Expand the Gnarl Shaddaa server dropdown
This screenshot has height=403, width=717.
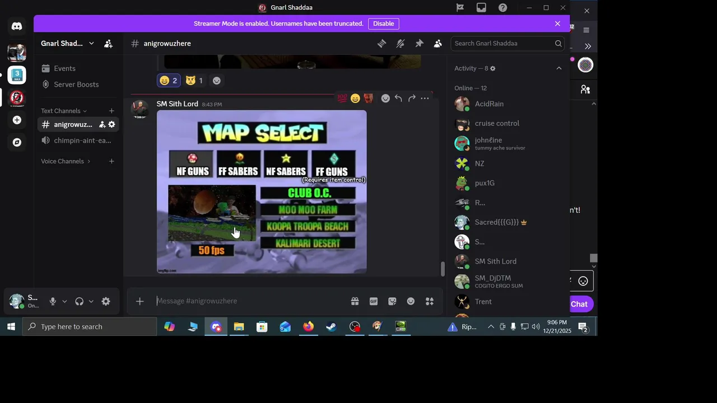click(91, 43)
